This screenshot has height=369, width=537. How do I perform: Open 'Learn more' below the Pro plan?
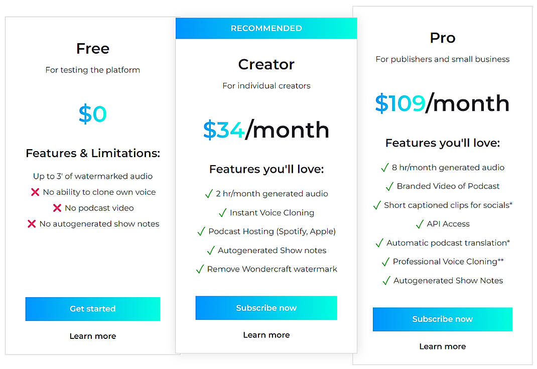pyautogui.click(x=442, y=346)
